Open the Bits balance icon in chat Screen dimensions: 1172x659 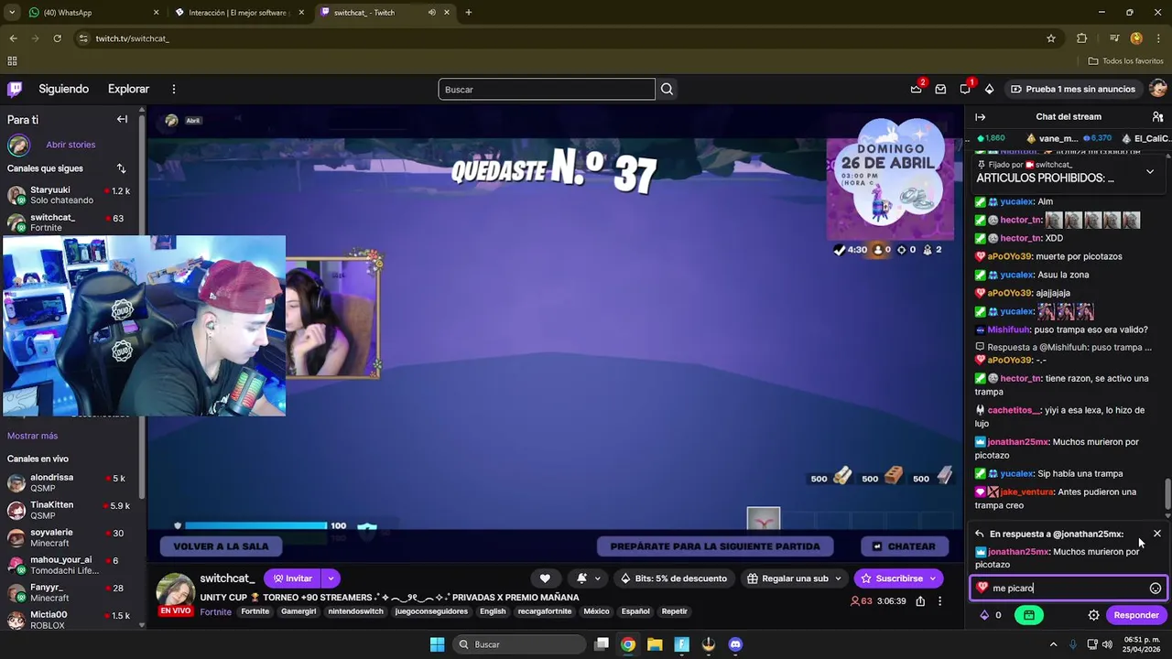tap(984, 615)
